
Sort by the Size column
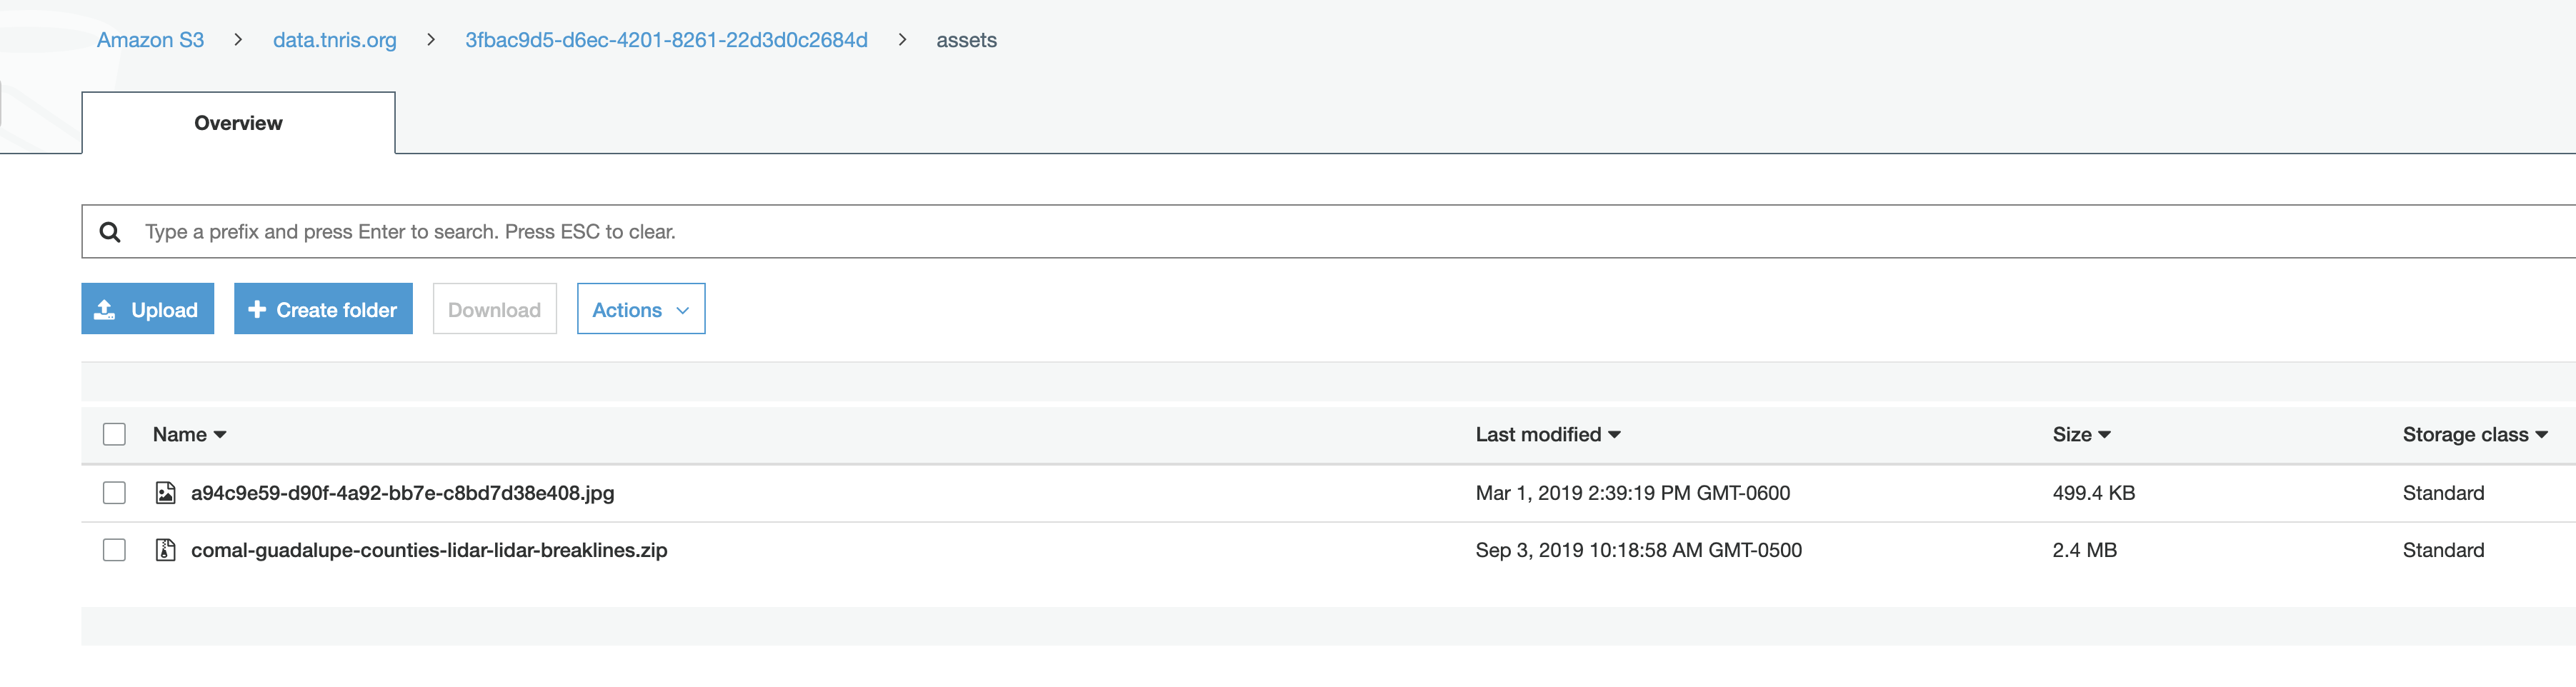pyautogui.click(x=2081, y=434)
